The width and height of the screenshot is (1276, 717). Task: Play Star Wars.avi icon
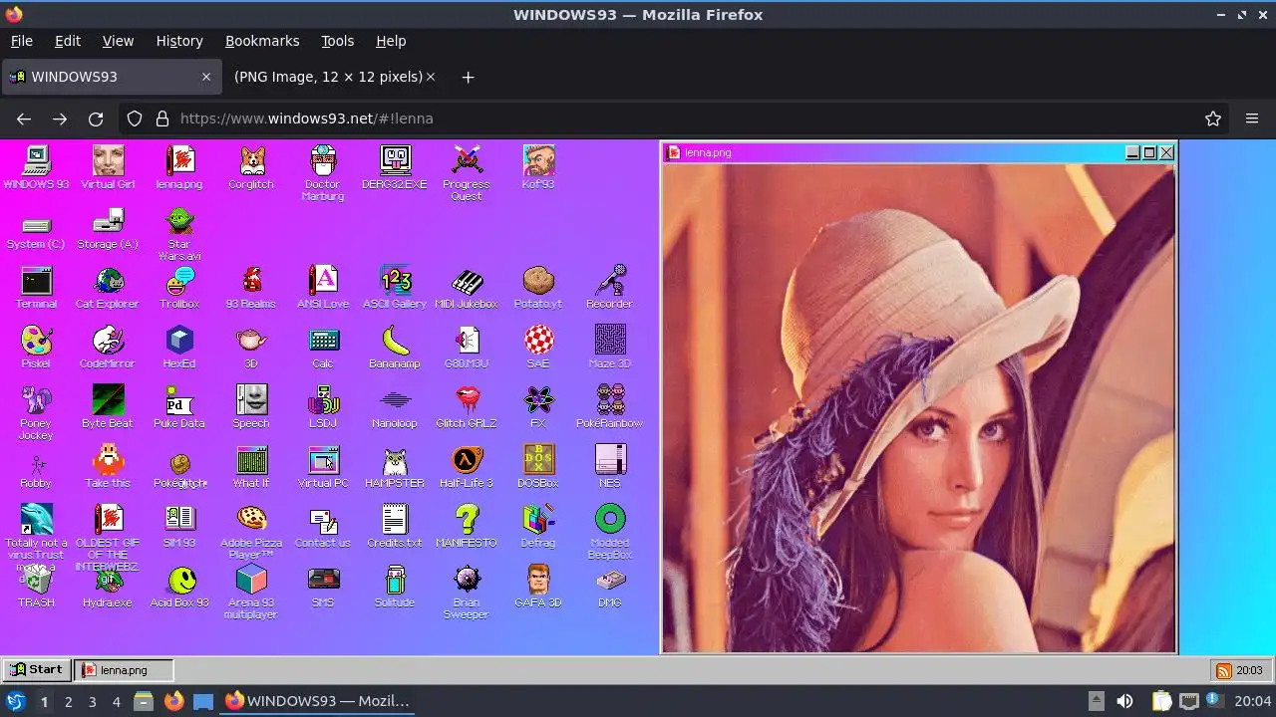click(179, 220)
